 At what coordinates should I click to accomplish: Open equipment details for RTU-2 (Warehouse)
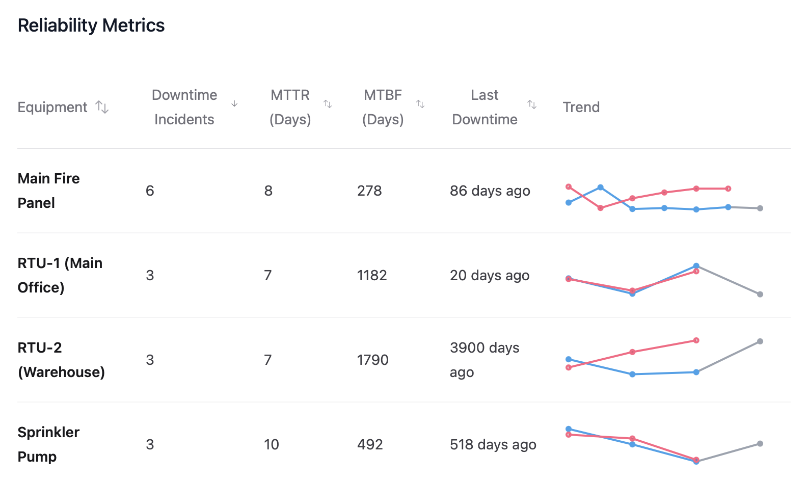click(61, 360)
